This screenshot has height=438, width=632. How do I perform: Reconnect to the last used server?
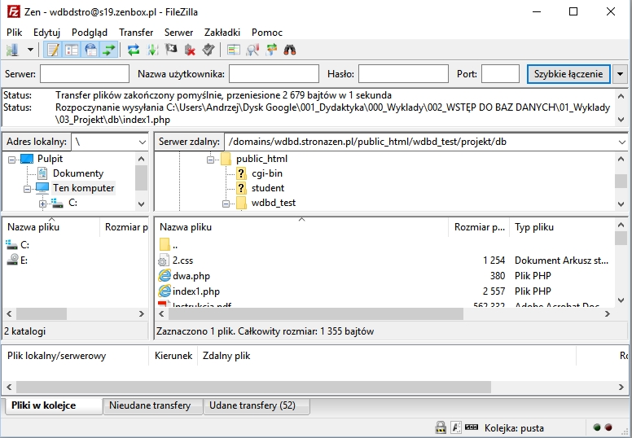[x=208, y=50]
